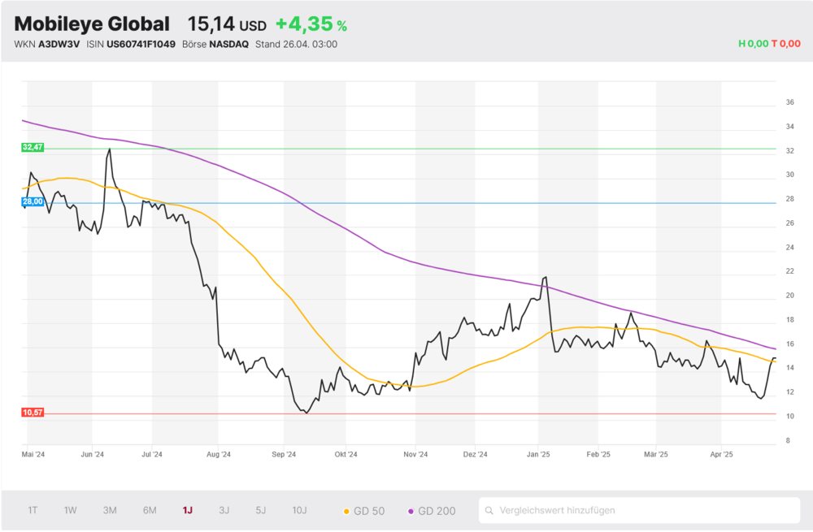This screenshot has width=813, height=532.
Task: Select the 1W time range tab
Action: (71, 510)
